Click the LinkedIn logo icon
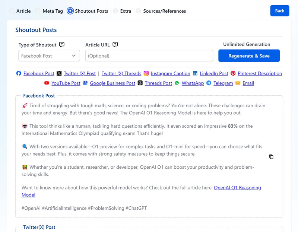Screen dimensions: 298x232 pyautogui.click(x=195, y=73)
